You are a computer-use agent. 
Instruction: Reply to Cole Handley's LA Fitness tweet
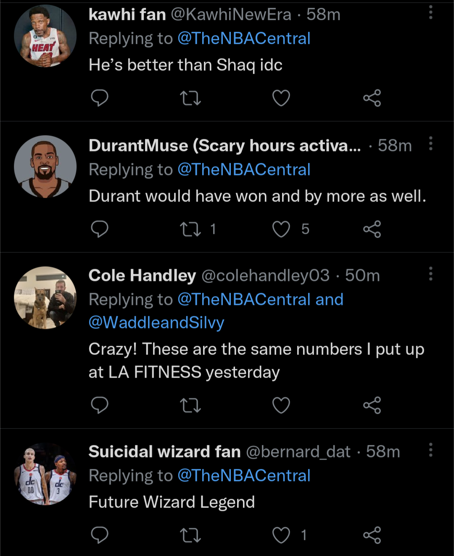(100, 405)
